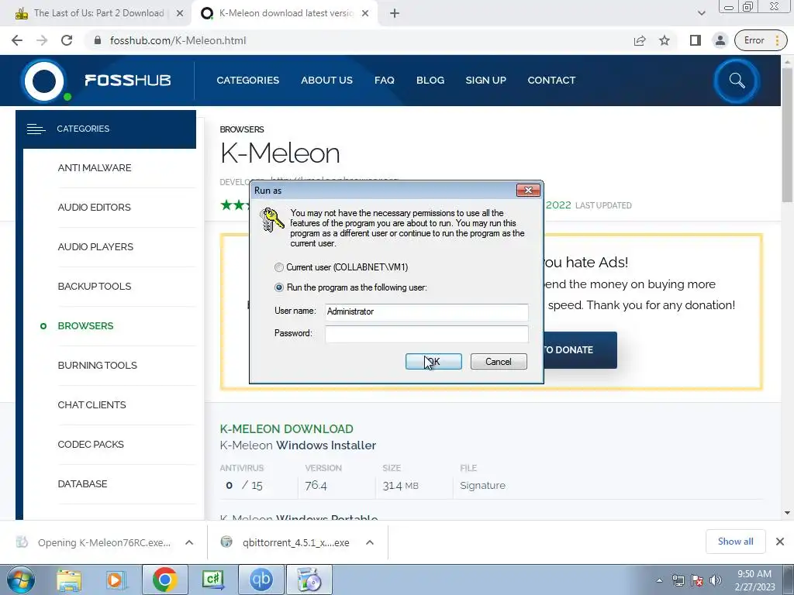
Task: Open the FossHub search magnifier
Action: coord(737,81)
